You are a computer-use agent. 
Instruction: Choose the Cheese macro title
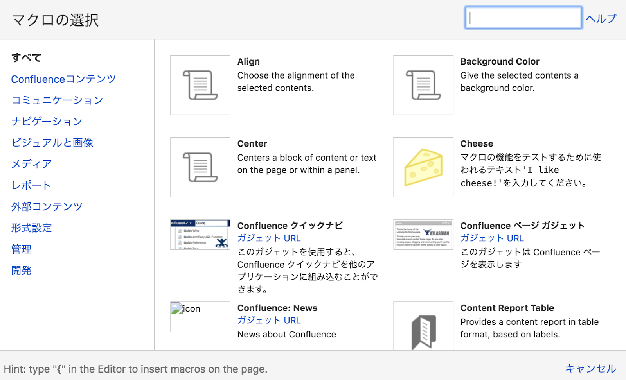[x=477, y=143]
